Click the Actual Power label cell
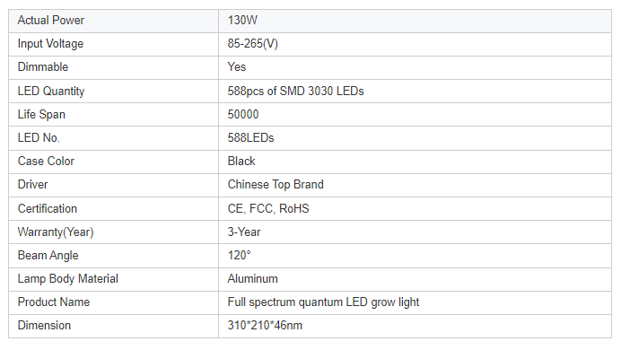Screen dimensions: 621x350 pyautogui.click(x=113, y=21)
